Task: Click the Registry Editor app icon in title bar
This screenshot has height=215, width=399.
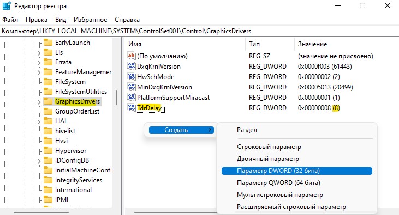Action: pyautogui.click(x=7, y=5)
